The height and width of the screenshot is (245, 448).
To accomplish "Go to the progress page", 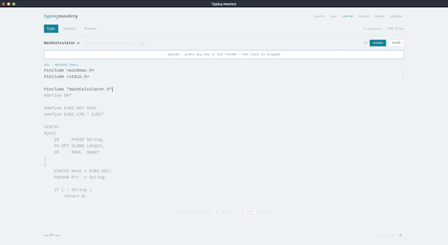I will click(x=396, y=16).
